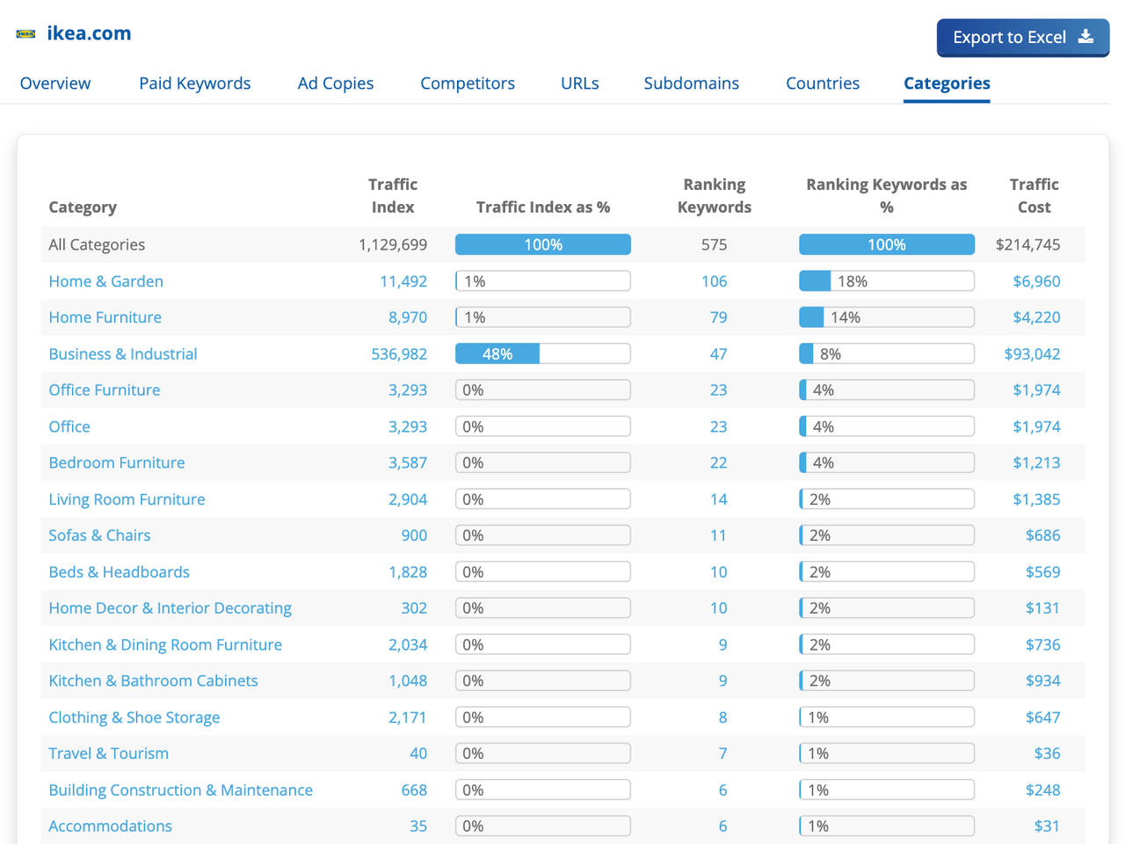Click traffic index value 11,492
The width and height of the screenshot is (1125, 844).
pyautogui.click(x=403, y=281)
